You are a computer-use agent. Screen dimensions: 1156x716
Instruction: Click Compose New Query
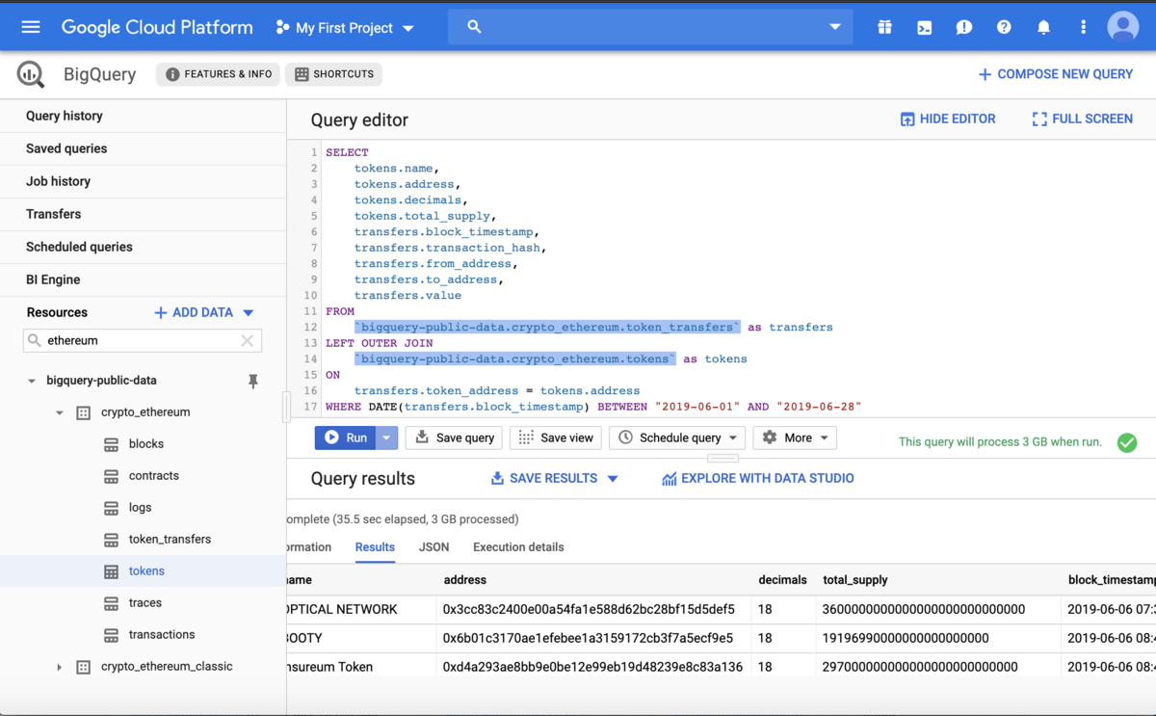point(1055,74)
